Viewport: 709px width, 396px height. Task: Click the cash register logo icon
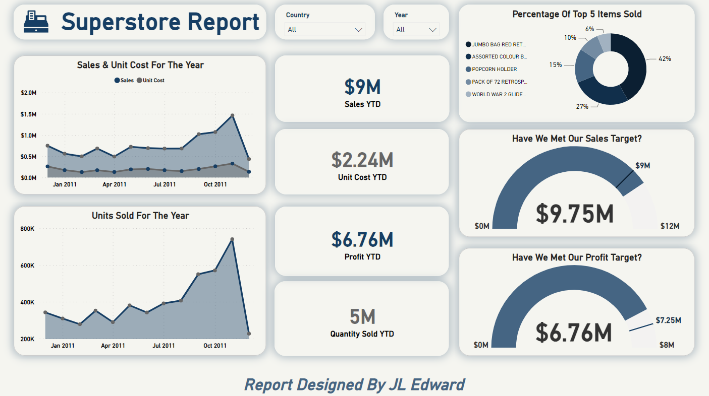pos(36,23)
